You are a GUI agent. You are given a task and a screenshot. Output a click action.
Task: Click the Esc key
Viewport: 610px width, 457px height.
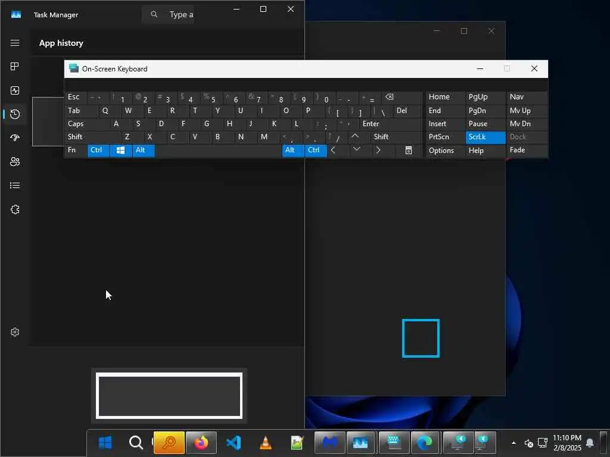pyautogui.click(x=76, y=98)
